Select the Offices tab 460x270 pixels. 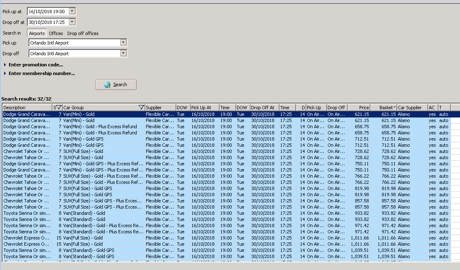coord(56,33)
